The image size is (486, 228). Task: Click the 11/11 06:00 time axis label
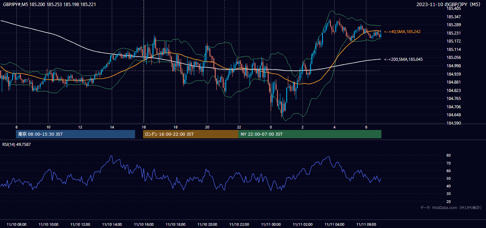(x=366, y=225)
